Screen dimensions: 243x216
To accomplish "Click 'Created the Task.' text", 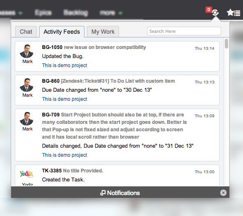I will coord(63,180).
